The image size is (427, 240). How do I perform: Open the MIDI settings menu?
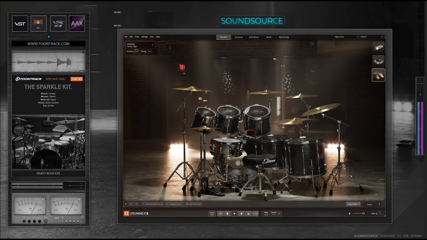(x=374, y=214)
